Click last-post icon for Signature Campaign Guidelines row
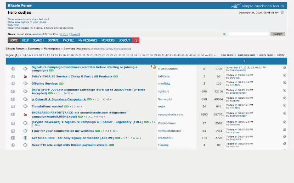The image size is (294, 183). (285, 68)
